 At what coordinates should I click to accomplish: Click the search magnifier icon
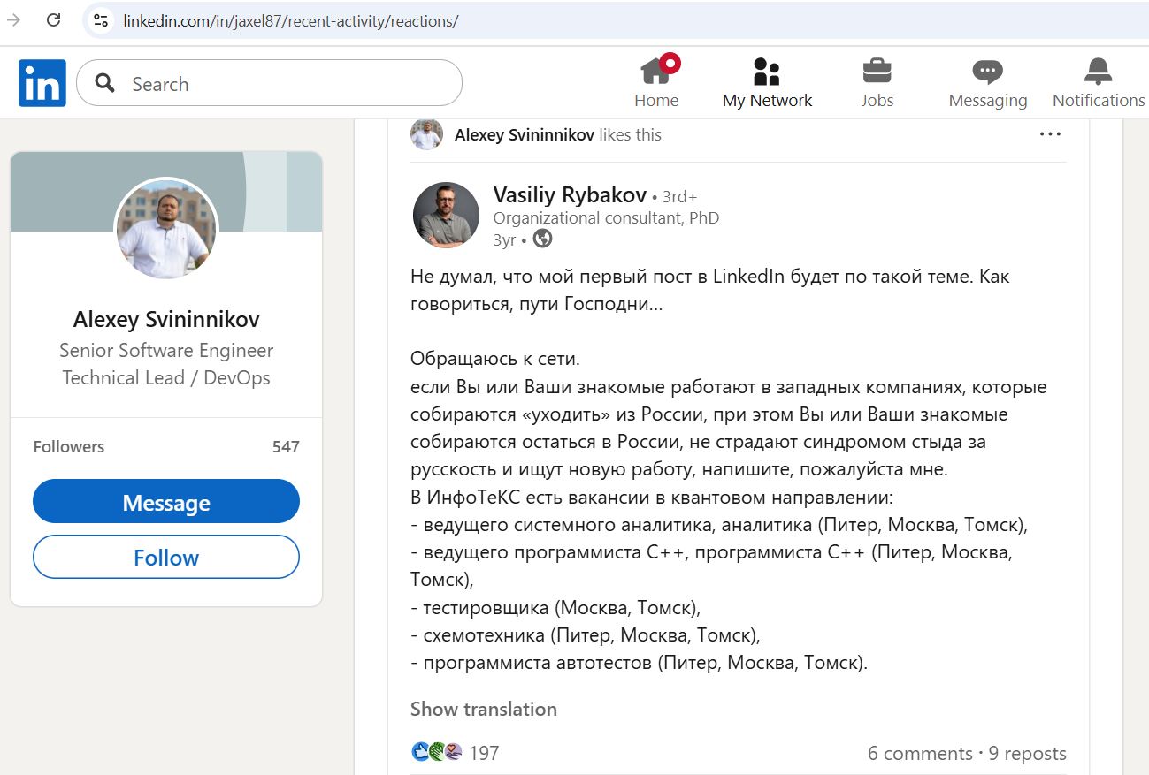(105, 84)
